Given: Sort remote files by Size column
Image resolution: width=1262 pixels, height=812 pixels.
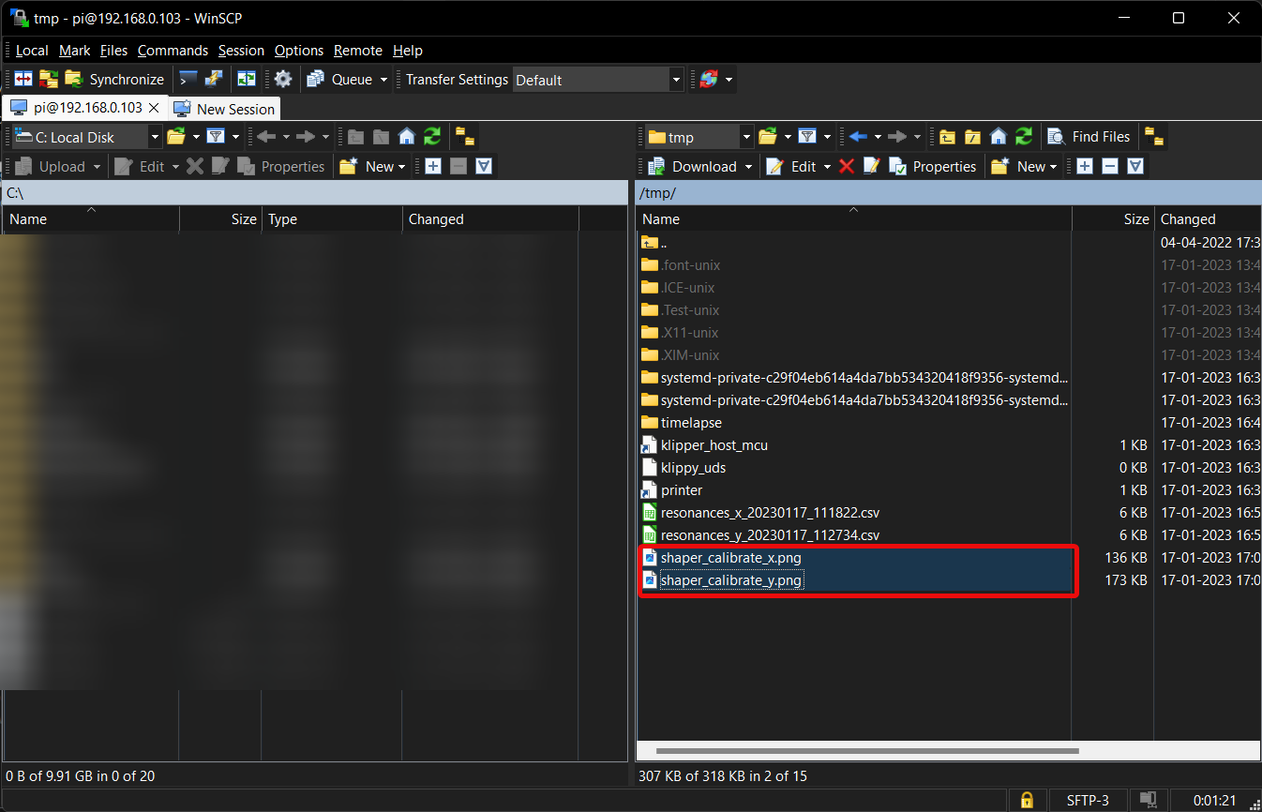Looking at the screenshot, I should pos(1113,218).
